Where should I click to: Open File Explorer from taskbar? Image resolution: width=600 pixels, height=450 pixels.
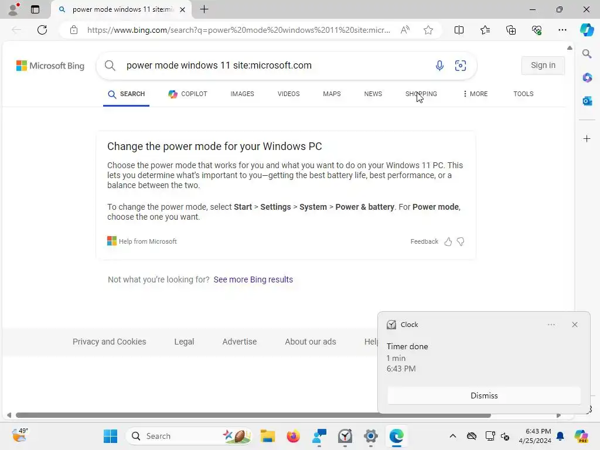point(267,436)
